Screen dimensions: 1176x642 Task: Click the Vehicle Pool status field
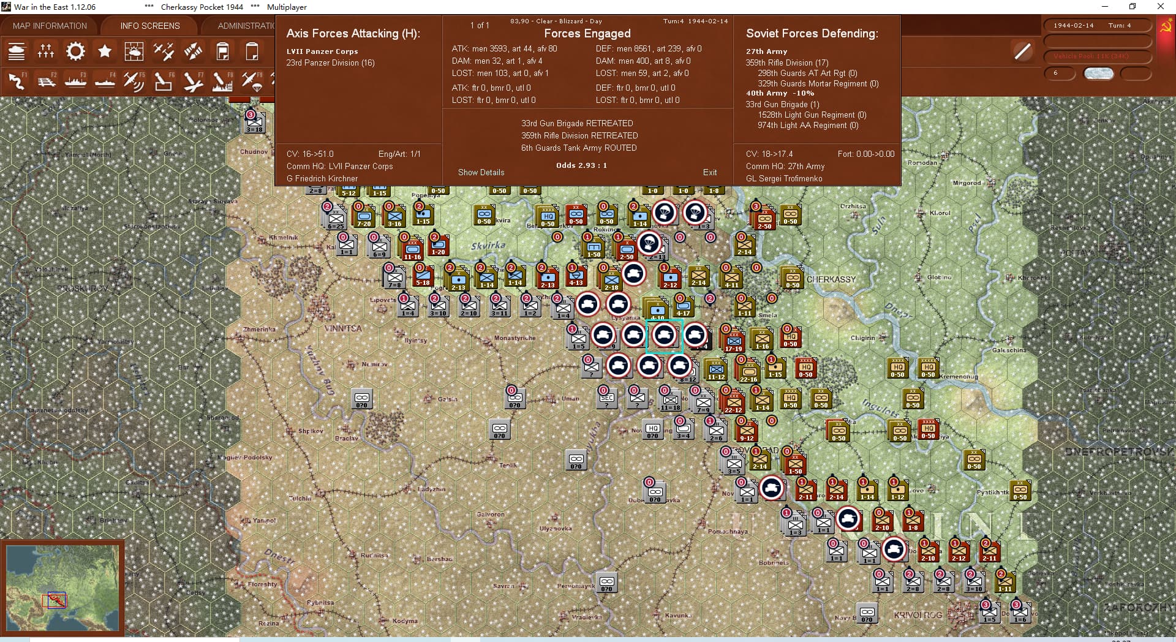[x=1098, y=56]
